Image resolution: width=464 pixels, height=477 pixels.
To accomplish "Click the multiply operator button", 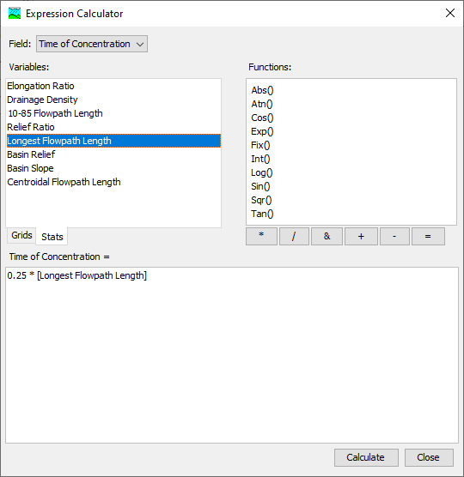I will pyautogui.click(x=261, y=237).
